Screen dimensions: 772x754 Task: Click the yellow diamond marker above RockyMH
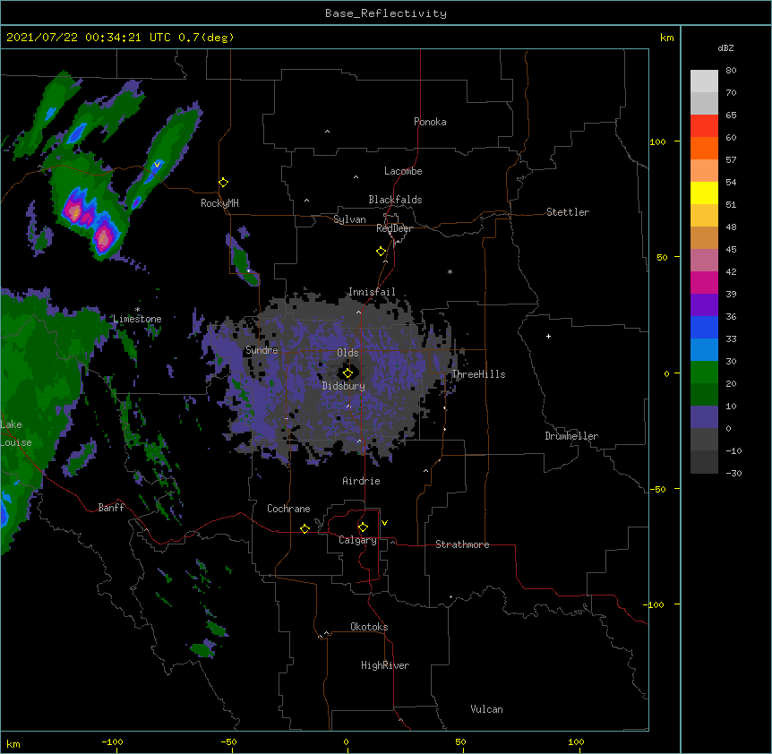224,183
